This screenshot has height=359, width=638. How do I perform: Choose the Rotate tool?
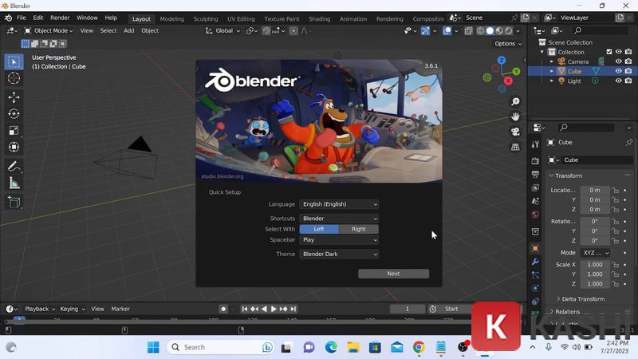coord(14,113)
